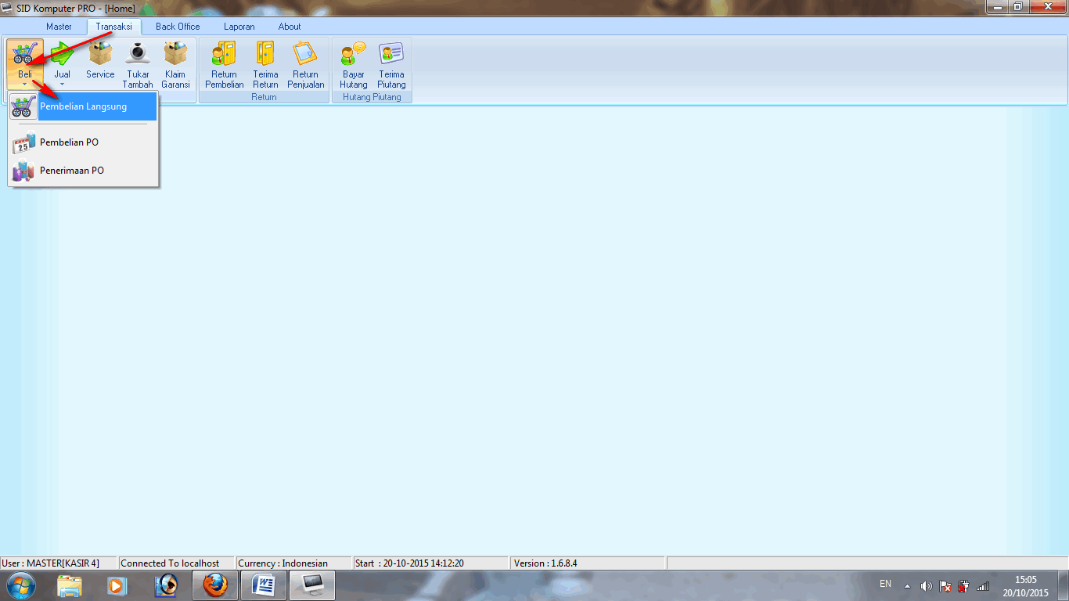Click the Penerimaan PO icon
Image resolution: width=1069 pixels, height=601 pixels.
coord(23,171)
